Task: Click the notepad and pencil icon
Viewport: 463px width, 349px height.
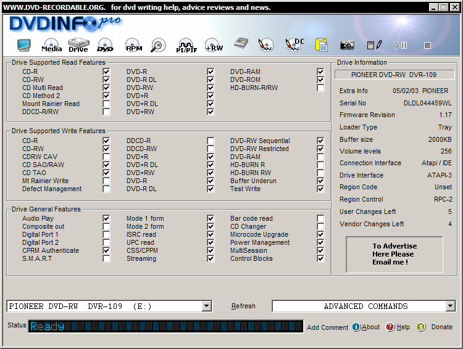Action: coord(374,45)
